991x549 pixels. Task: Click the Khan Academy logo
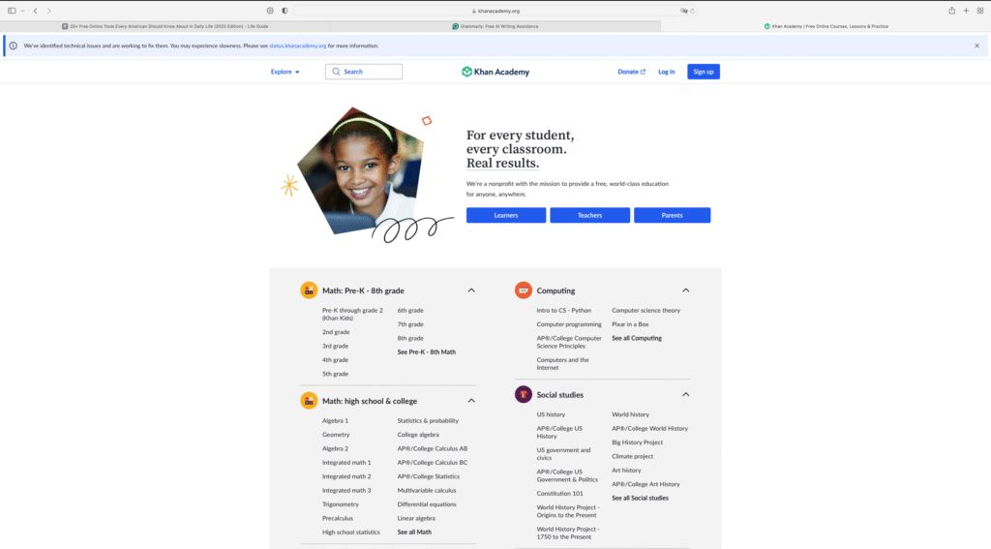[495, 72]
